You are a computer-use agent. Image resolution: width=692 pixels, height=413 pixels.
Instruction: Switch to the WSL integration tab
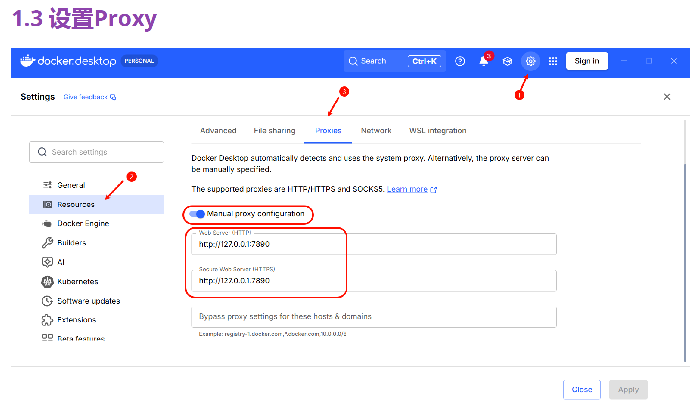coord(438,131)
